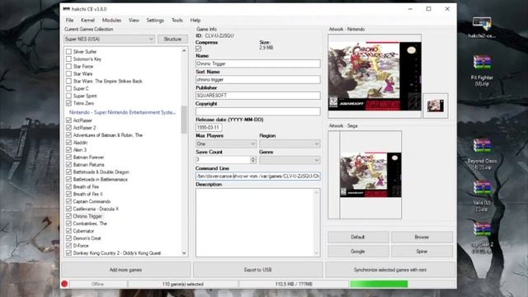This screenshot has width=528, height=297.
Task: Open the Max Players dropdown
Action: [x=226, y=144]
